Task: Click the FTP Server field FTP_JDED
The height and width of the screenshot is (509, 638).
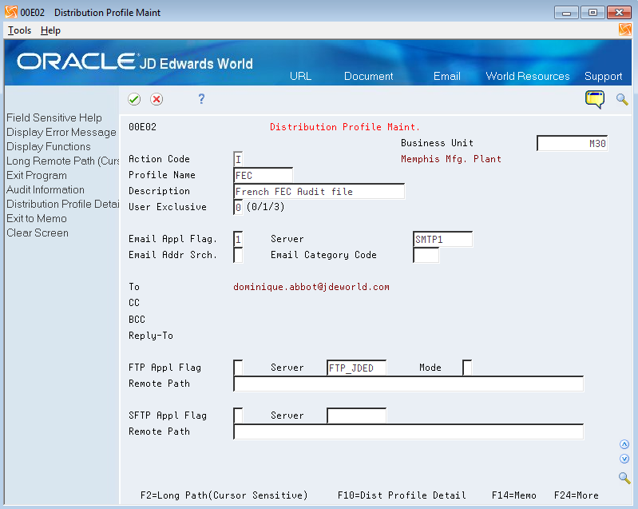Action: click(356, 368)
